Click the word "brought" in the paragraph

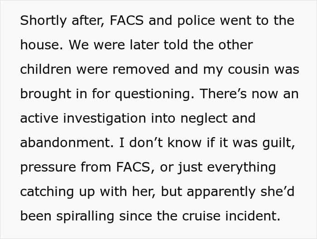click(x=46, y=94)
